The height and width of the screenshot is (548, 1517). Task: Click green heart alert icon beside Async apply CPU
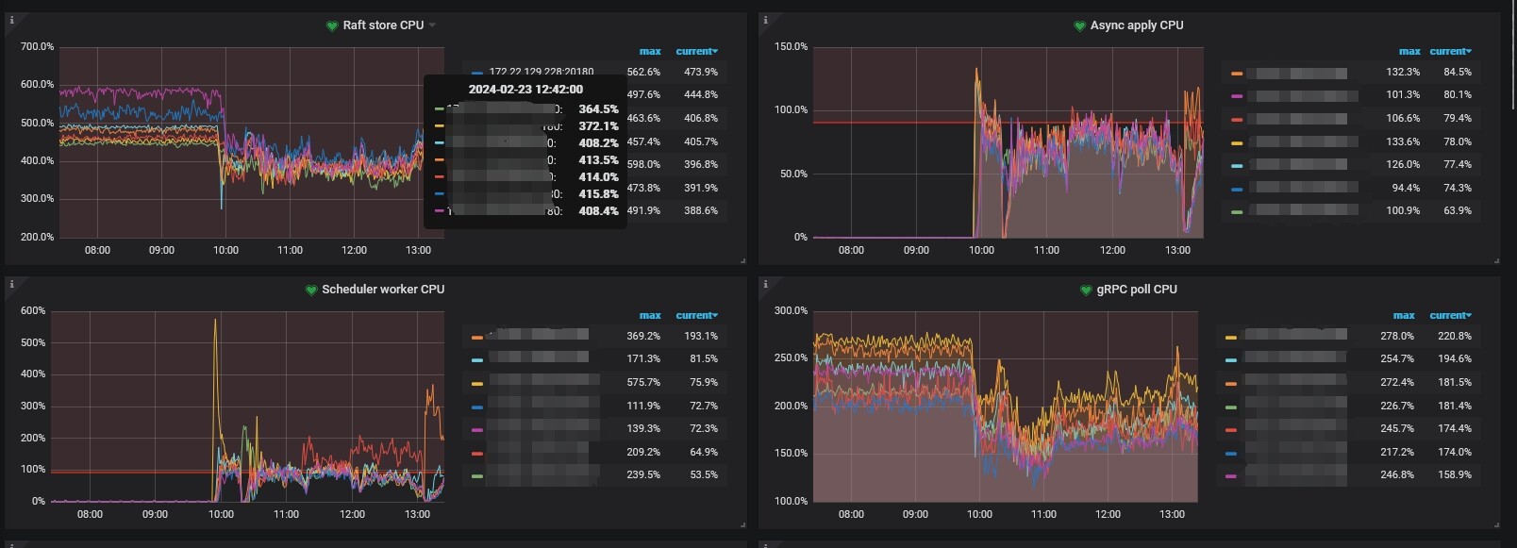tap(1079, 26)
